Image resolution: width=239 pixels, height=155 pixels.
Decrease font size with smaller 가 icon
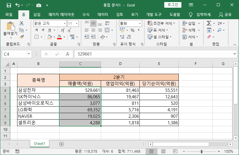click(x=69, y=30)
